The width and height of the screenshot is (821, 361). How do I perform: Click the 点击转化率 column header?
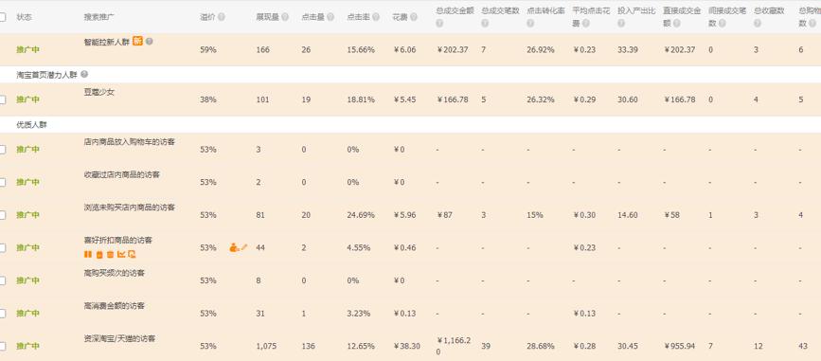(x=545, y=11)
